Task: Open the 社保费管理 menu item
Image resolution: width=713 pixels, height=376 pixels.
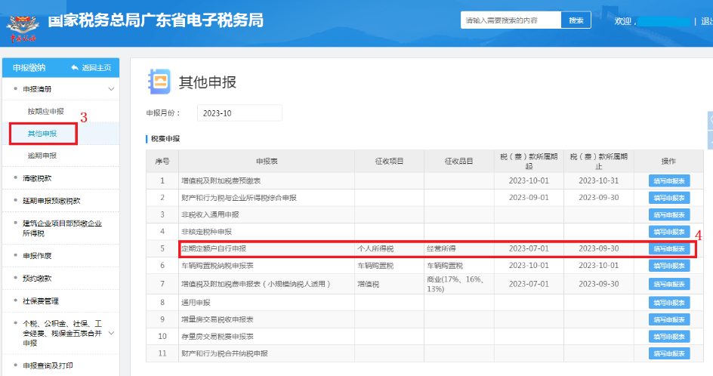Action: [x=41, y=301]
